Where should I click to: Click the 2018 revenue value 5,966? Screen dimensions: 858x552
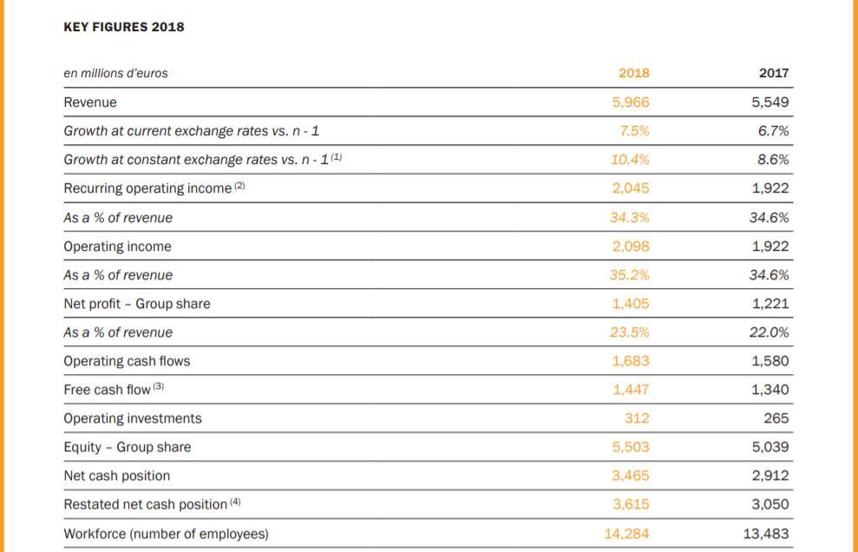point(631,102)
